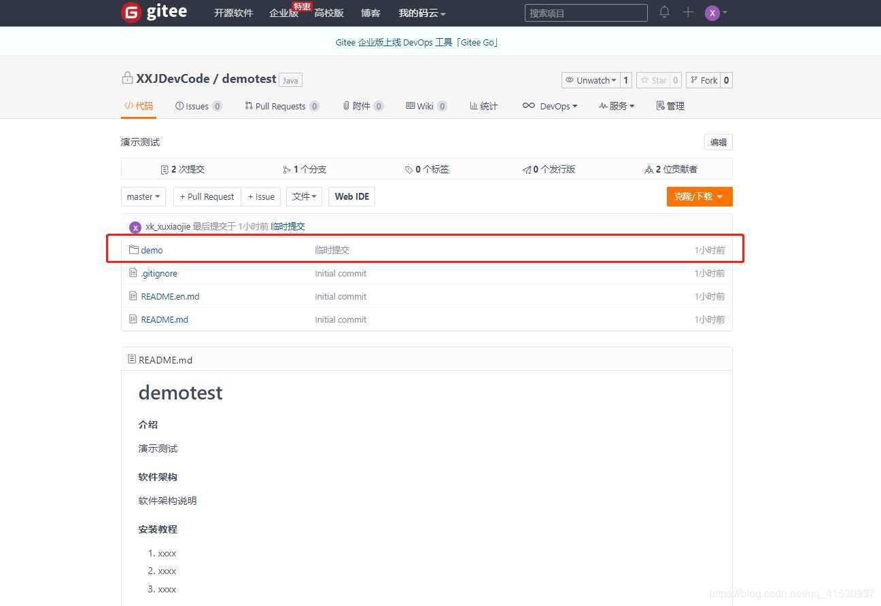The width and height of the screenshot is (881, 606).
Task: Expand the 服务 tab dropdown
Action: pyautogui.click(x=616, y=106)
